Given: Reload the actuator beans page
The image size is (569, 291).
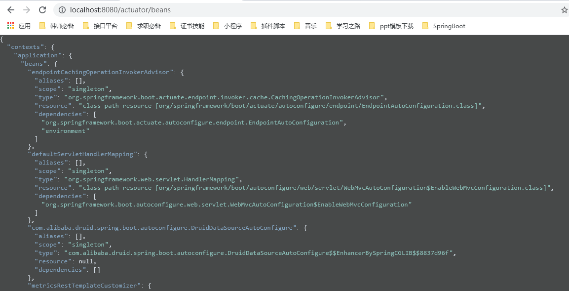Looking at the screenshot, I should coord(42,10).
